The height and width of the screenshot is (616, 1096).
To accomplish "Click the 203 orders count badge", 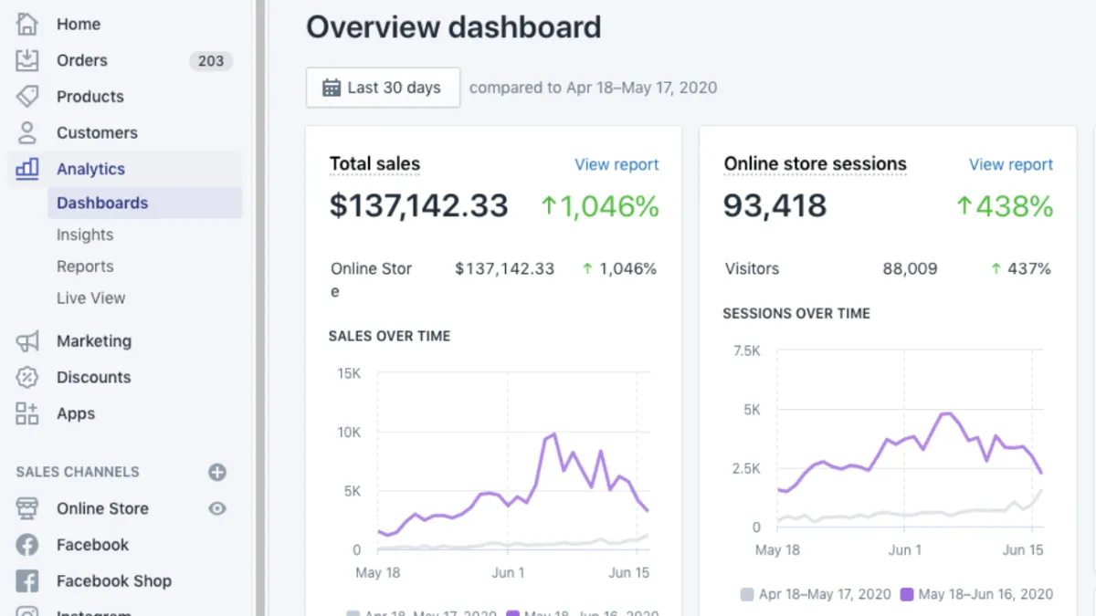I will (x=211, y=61).
